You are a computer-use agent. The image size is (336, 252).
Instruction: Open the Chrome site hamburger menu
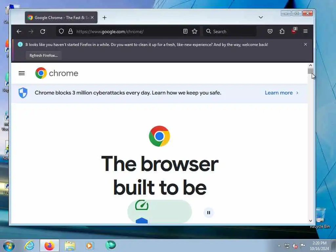22,73
